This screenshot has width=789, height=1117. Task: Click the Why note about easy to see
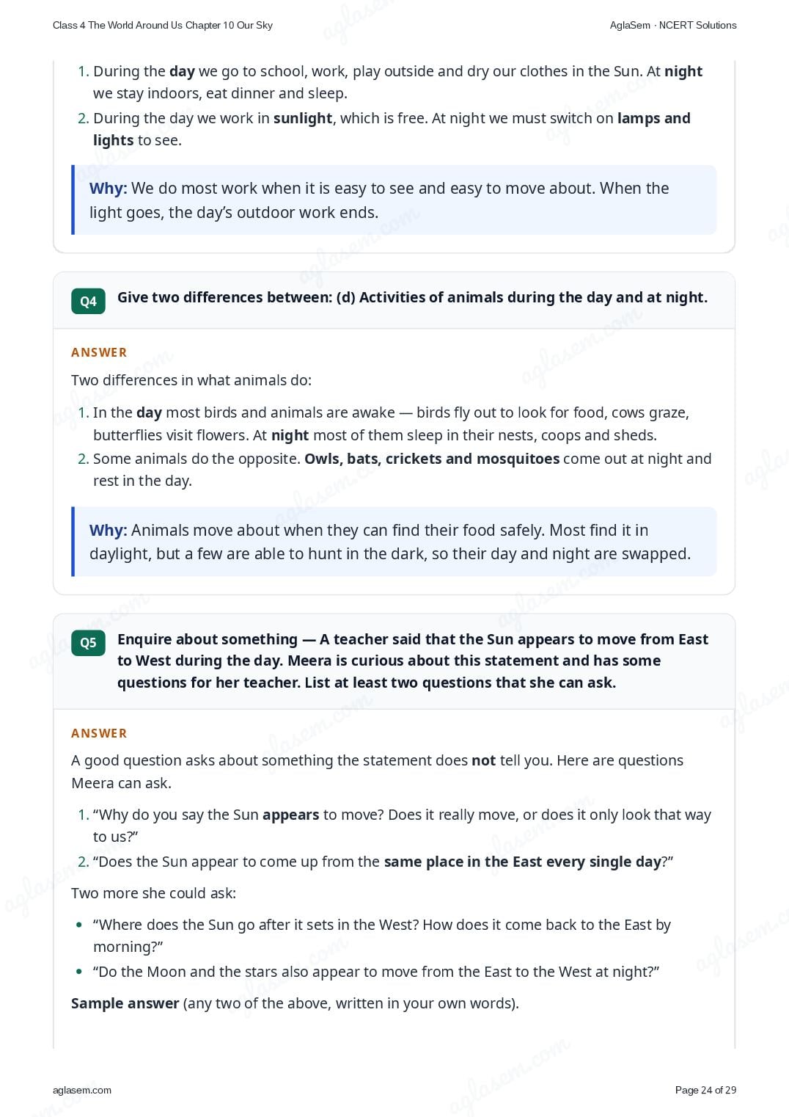point(394,200)
